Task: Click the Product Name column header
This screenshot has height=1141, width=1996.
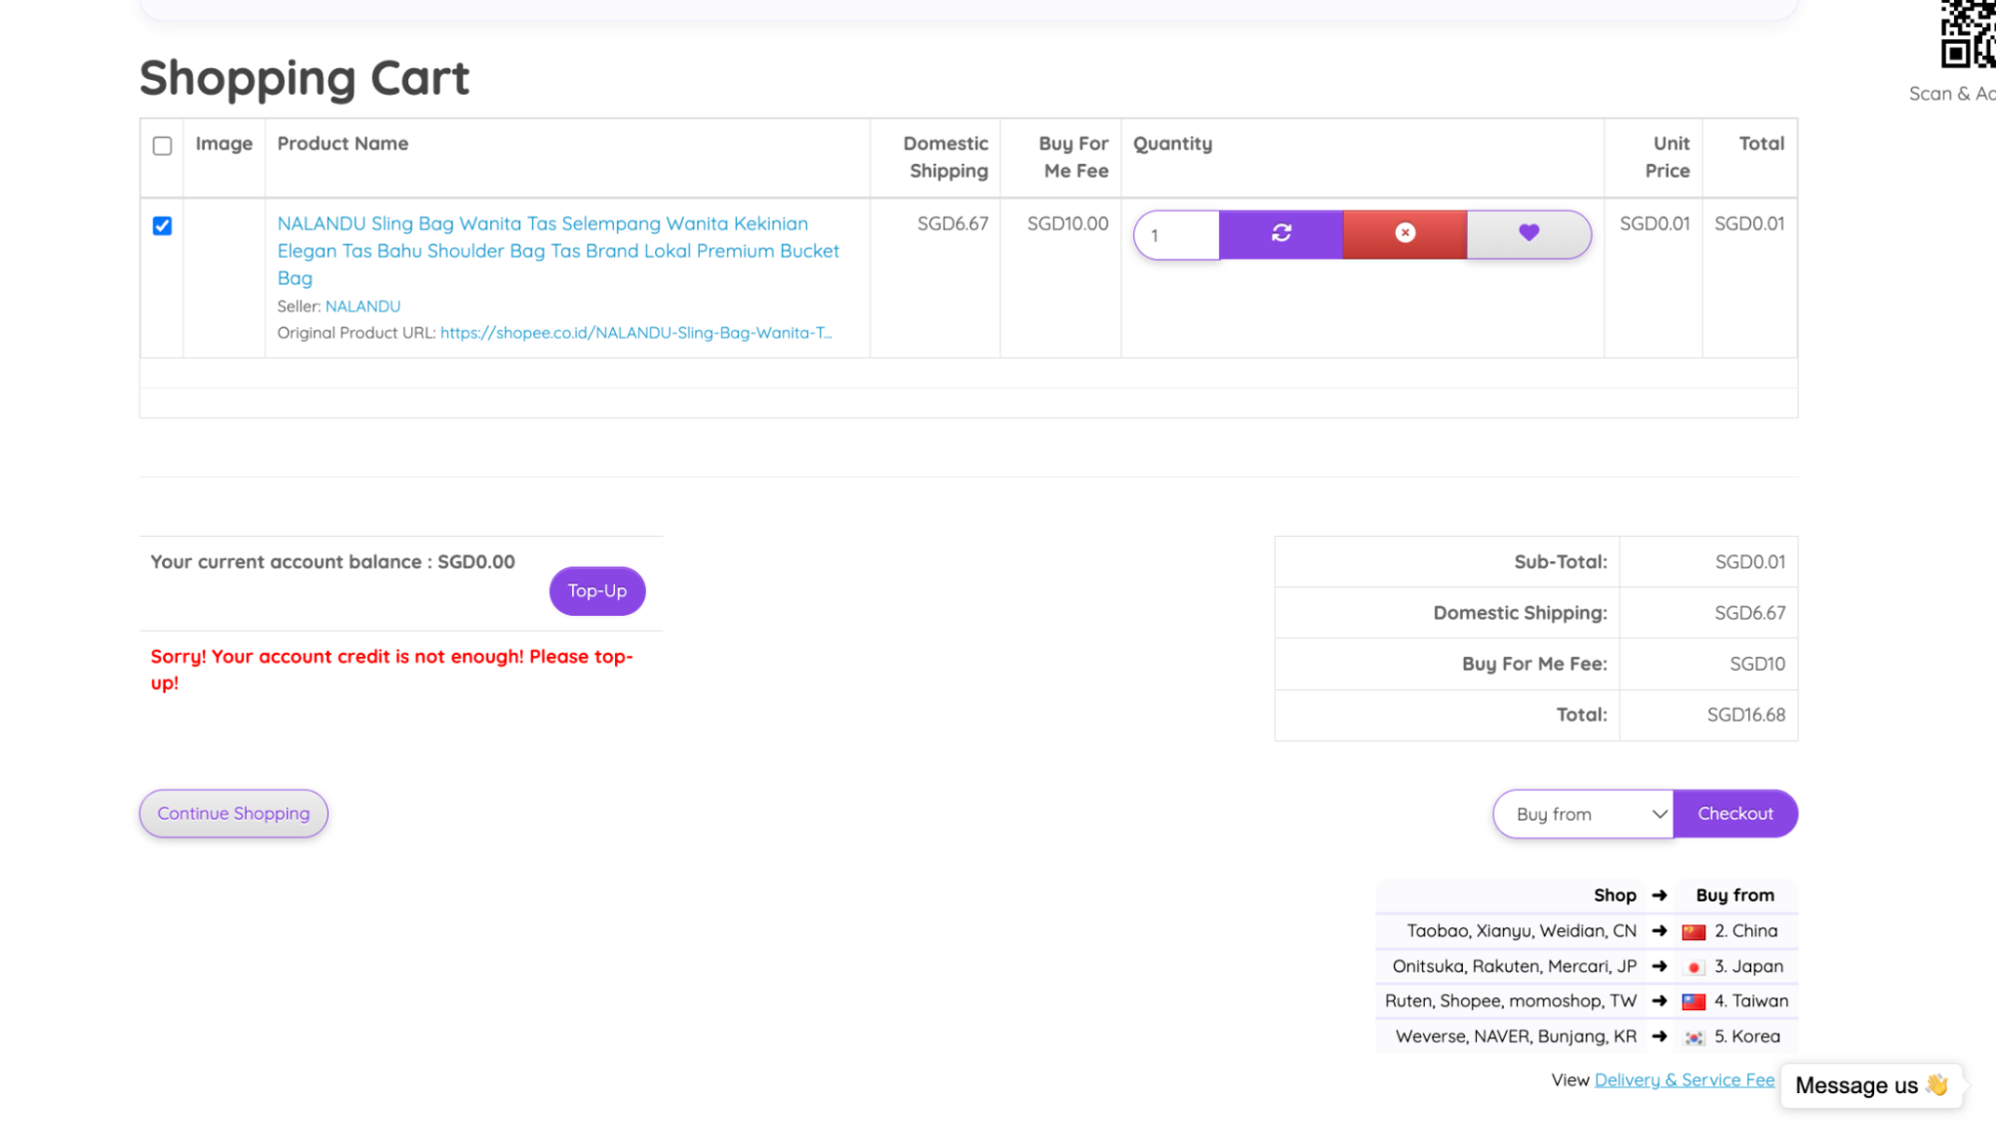Action: tap(342, 144)
